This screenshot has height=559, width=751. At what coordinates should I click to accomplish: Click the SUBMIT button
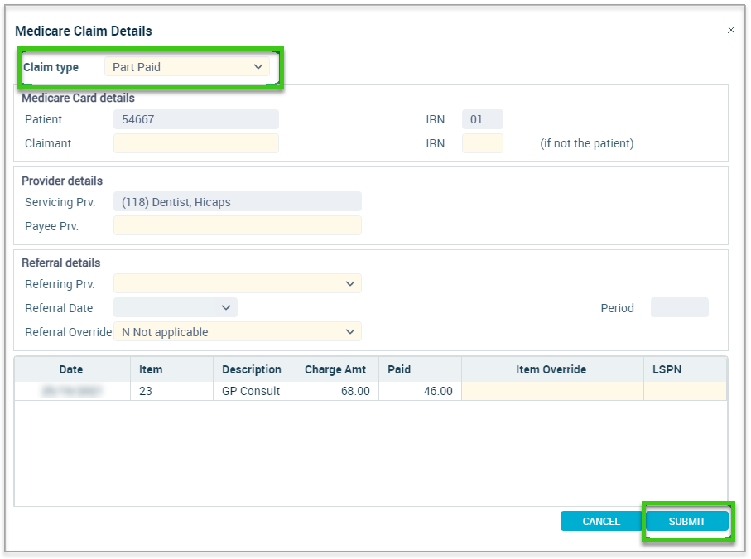[x=686, y=521]
